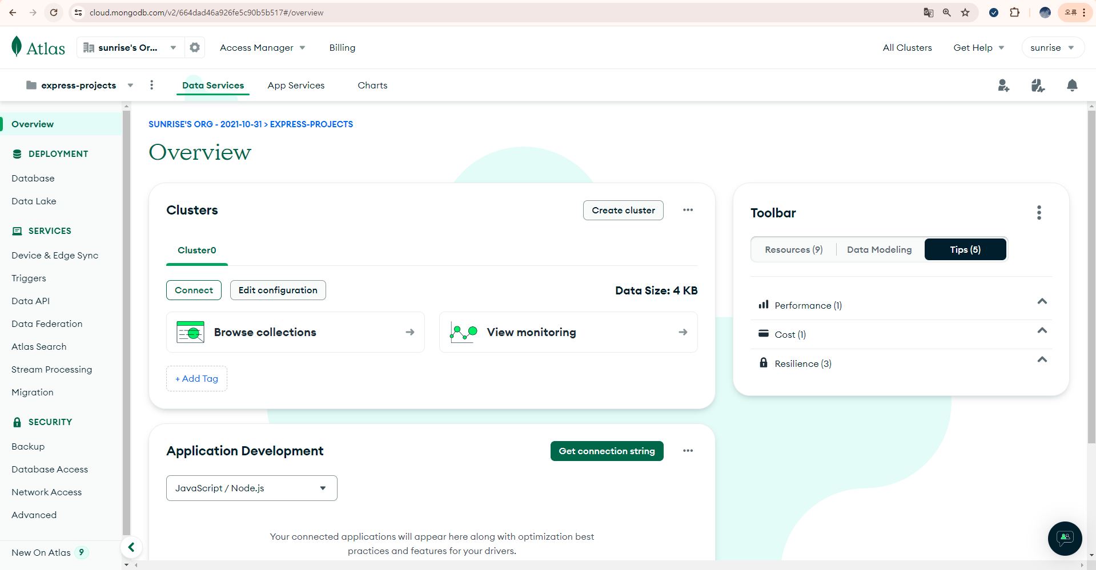Image resolution: width=1096 pixels, height=570 pixels.
Task: Expand the Access Manager dropdown
Action: (x=263, y=48)
